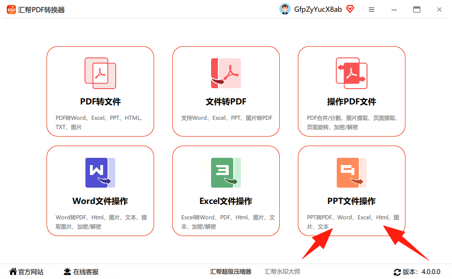Click the refresh icon beside 版本
Image resolution: width=452 pixels, height=279 pixels.
pos(397,272)
